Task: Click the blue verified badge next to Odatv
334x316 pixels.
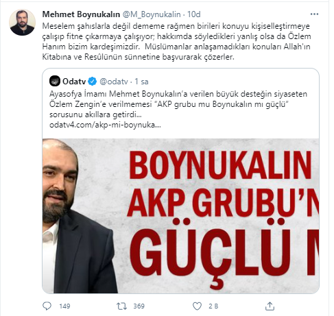Action: click(x=93, y=82)
